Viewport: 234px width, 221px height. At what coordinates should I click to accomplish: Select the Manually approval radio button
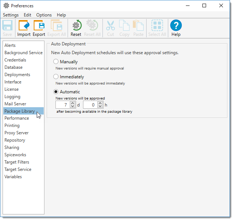coord(56,62)
